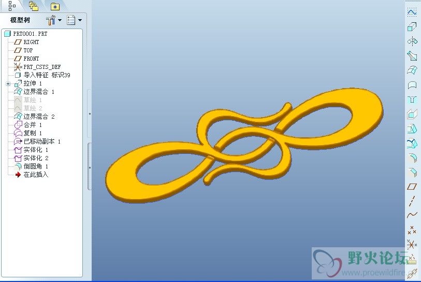Click the Datum Coordinate System tool icon
The height and width of the screenshot is (282, 421).
[412, 245]
